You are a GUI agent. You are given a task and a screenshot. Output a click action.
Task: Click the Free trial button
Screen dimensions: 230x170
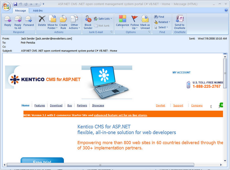(42, 160)
